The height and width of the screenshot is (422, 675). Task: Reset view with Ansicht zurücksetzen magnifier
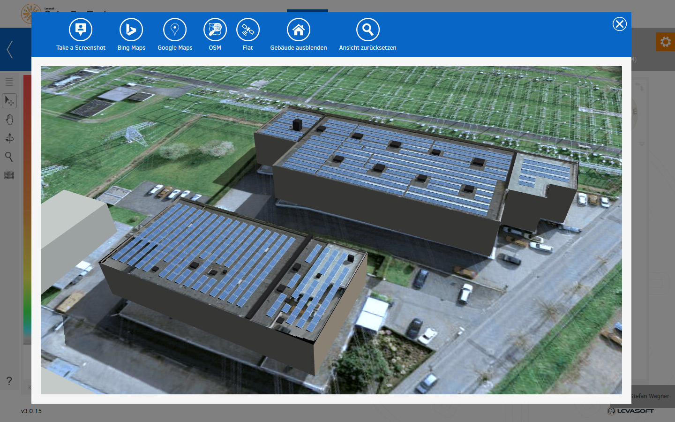tap(368, 30)
